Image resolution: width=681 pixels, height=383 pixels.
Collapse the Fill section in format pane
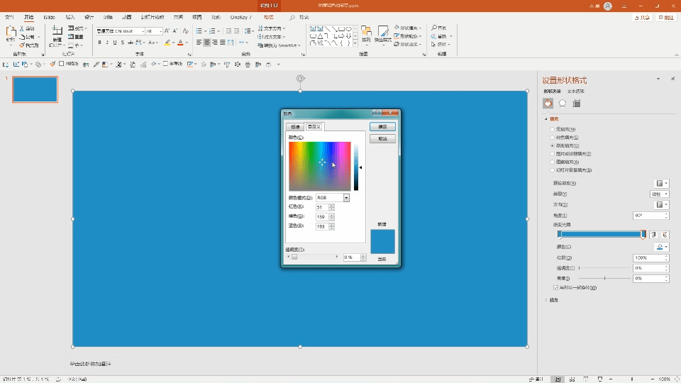(x=546, y=119)
